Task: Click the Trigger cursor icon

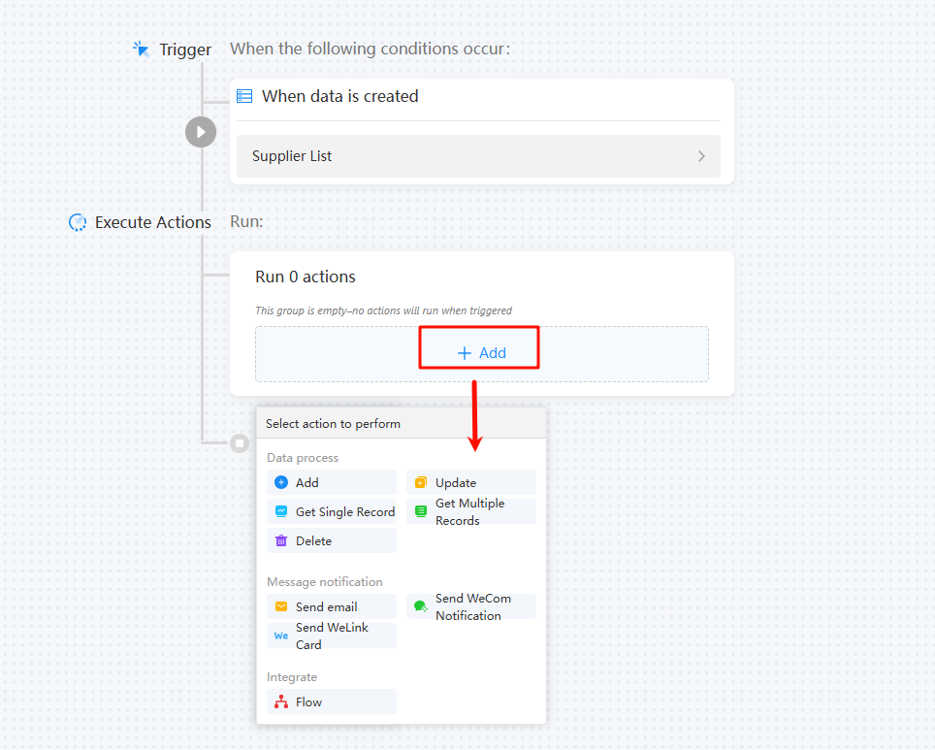Action: pos(141,49)
